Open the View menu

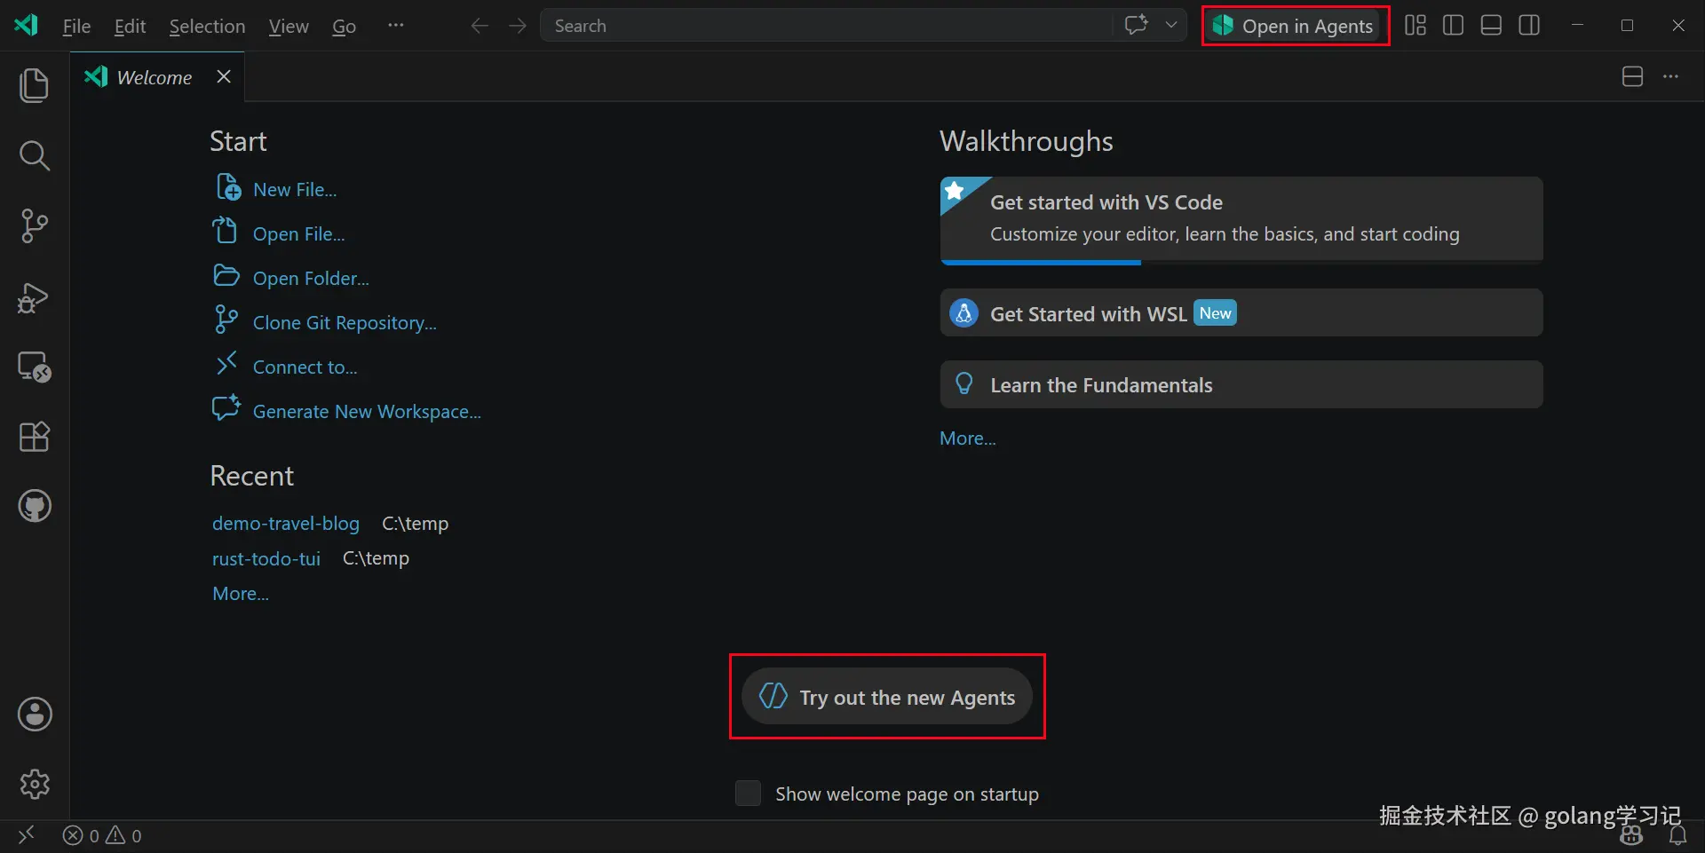click(x=289, y=27)
